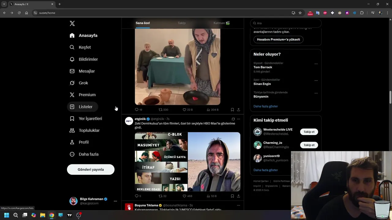This screenshot has height=220, width=392.
Task: Reload the page in Chrome
Action: click(19, 13)
